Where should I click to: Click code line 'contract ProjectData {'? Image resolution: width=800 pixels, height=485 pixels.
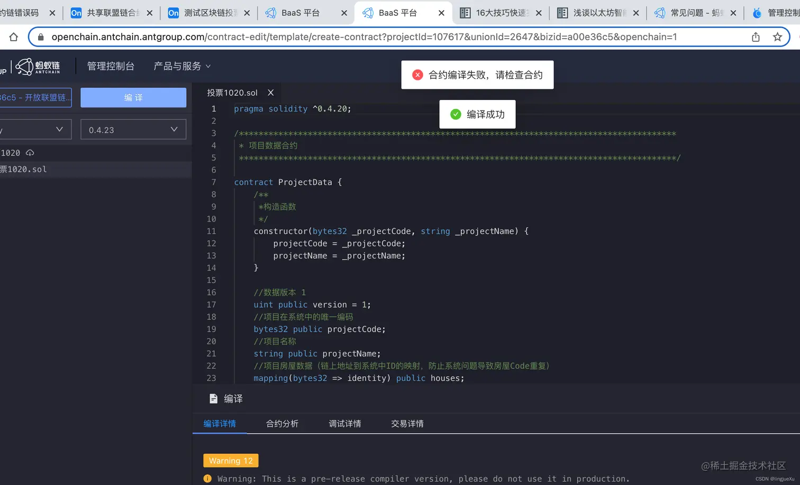tap(288, 182)
